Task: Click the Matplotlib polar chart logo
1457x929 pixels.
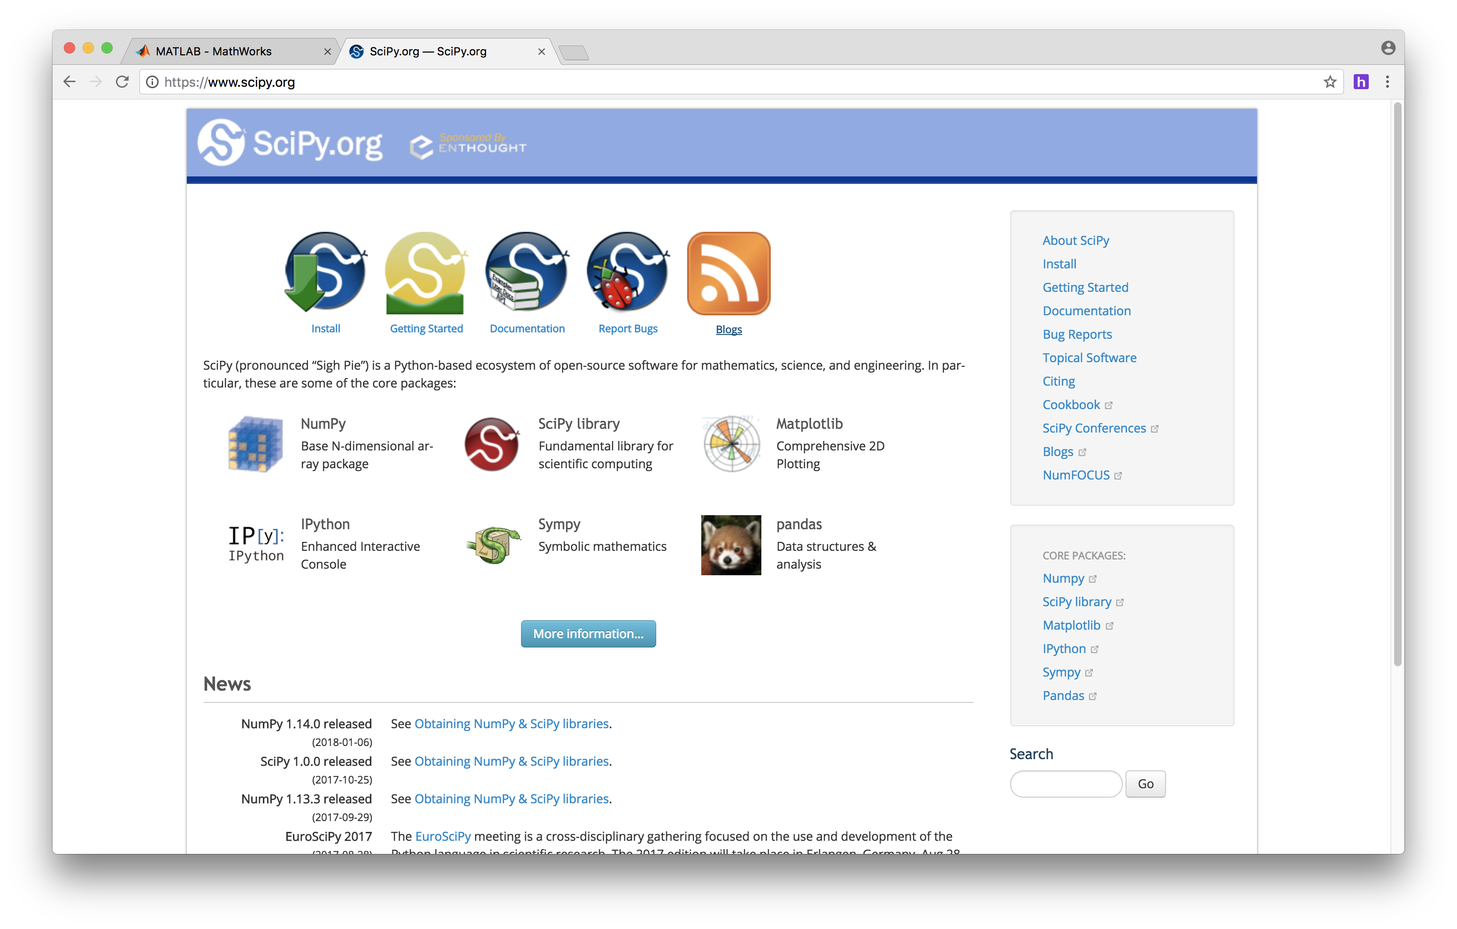Action: (x=731, y=444)
